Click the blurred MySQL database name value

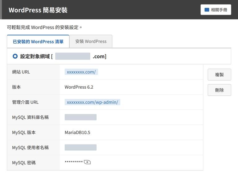(80, 117)
